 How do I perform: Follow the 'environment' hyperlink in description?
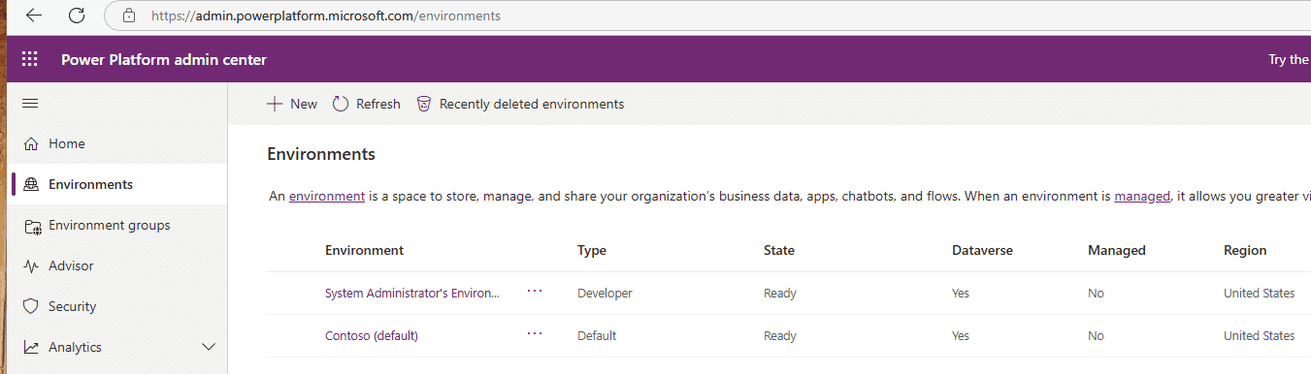(327, 196)
